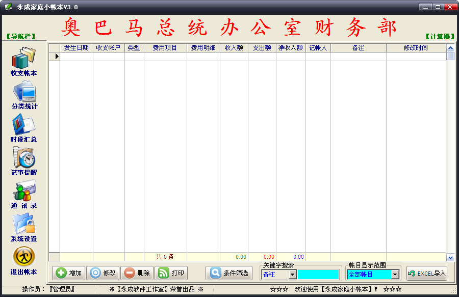
Task: Click the 记帐人 column header
Action: (x=318, y=48)
